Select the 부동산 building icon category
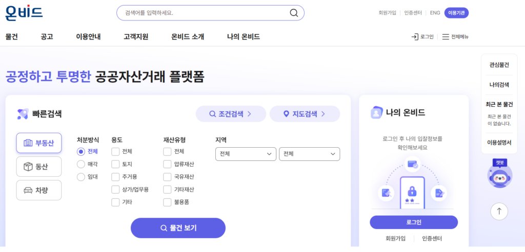The image size is (525, 252). pyautogui.click(x=39, y=143)
